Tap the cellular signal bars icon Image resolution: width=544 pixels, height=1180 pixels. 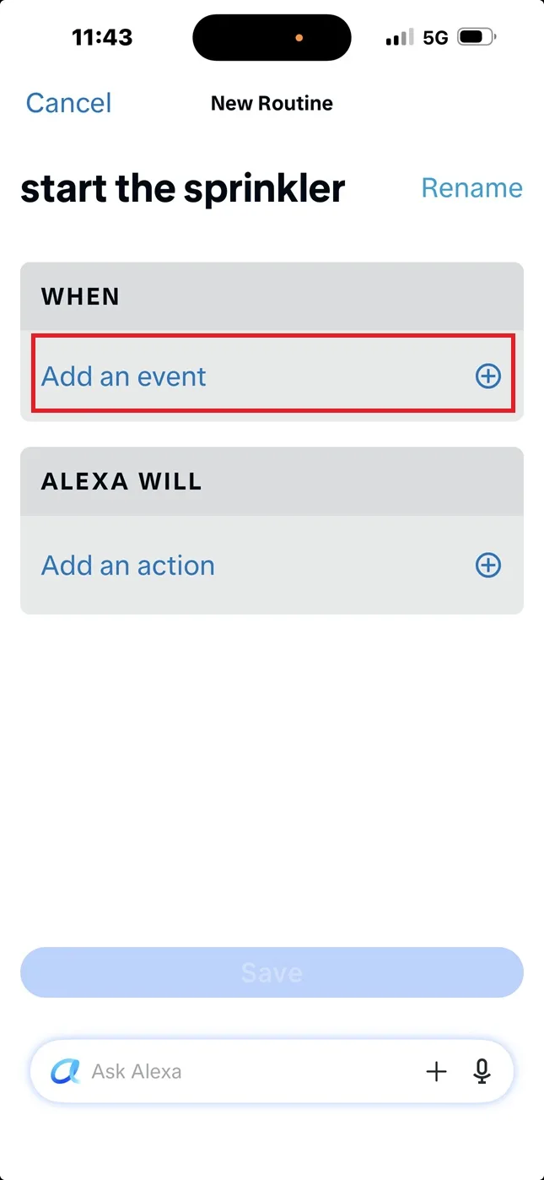click(x=399, y=37)
